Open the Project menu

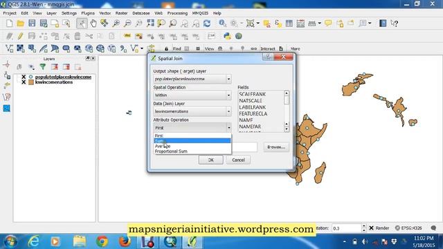click(x=10, y=13)
